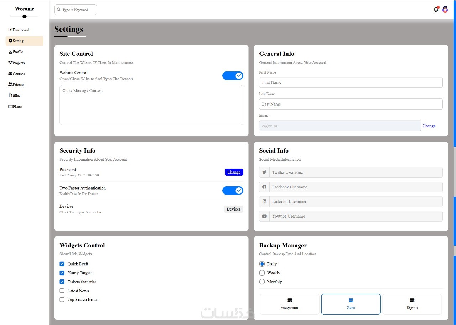Click the Devices button
The width and height of the screenshot is (456, 325).
coord(234,209)
